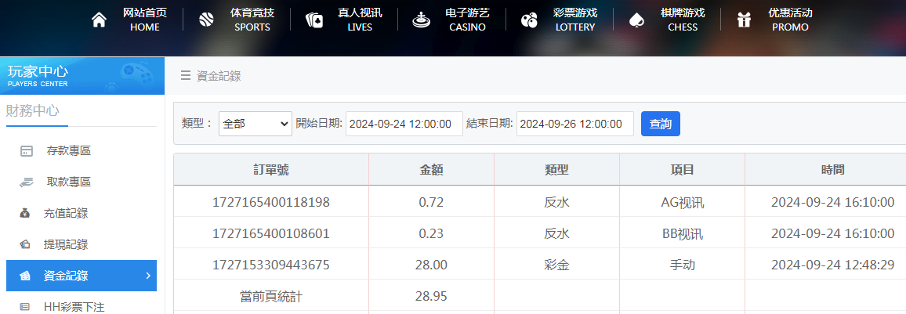This screenshot has width=906, height=314.
Task: Click the Lottery balls icon
Action: coord(530,20)
